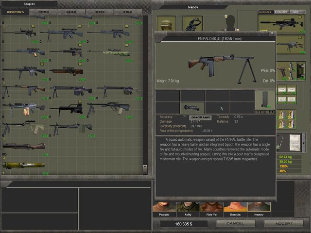This screenshot has height=233, width=311.
Task: Select the paper document in Ivanov's inventory
Action: coord(295,143)
